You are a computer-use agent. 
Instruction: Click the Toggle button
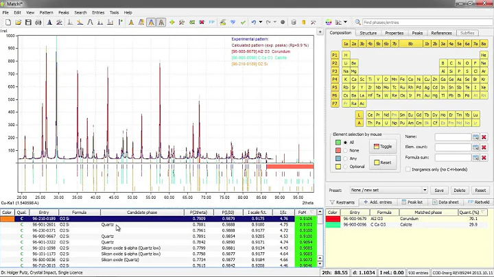pyautogui.click(x=383, y=146)
